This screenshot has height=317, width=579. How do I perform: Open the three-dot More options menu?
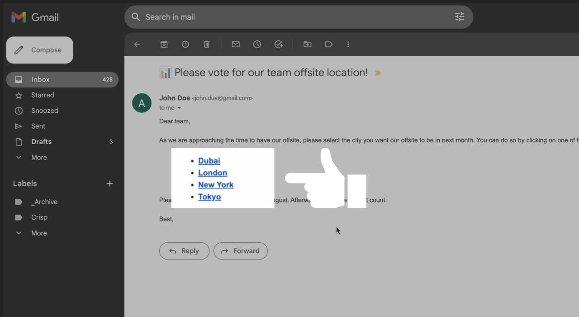click(348, 44)
